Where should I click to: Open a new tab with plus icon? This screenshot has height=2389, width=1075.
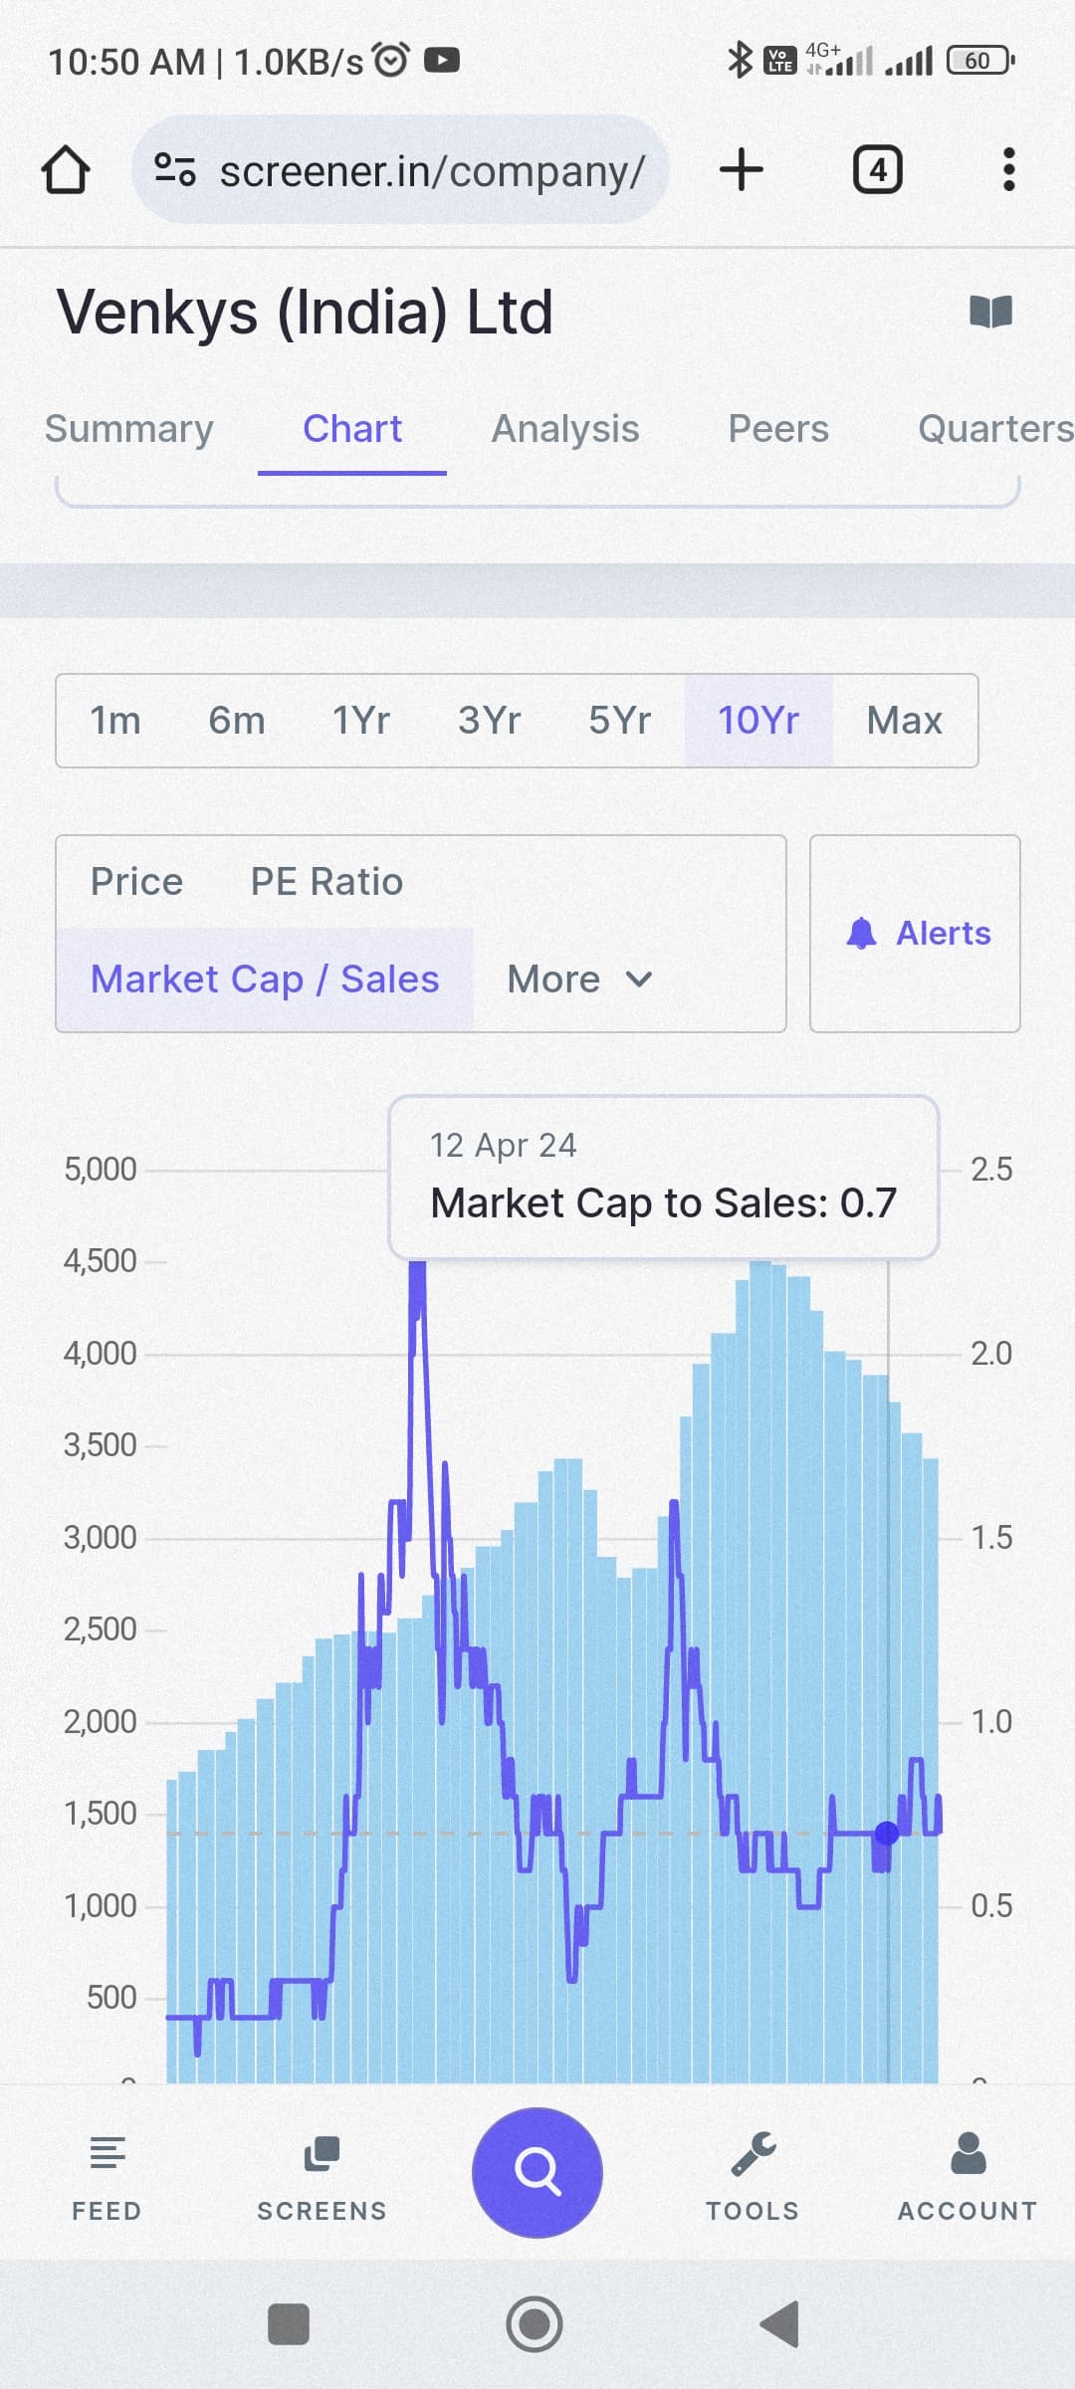coord(742,169)
